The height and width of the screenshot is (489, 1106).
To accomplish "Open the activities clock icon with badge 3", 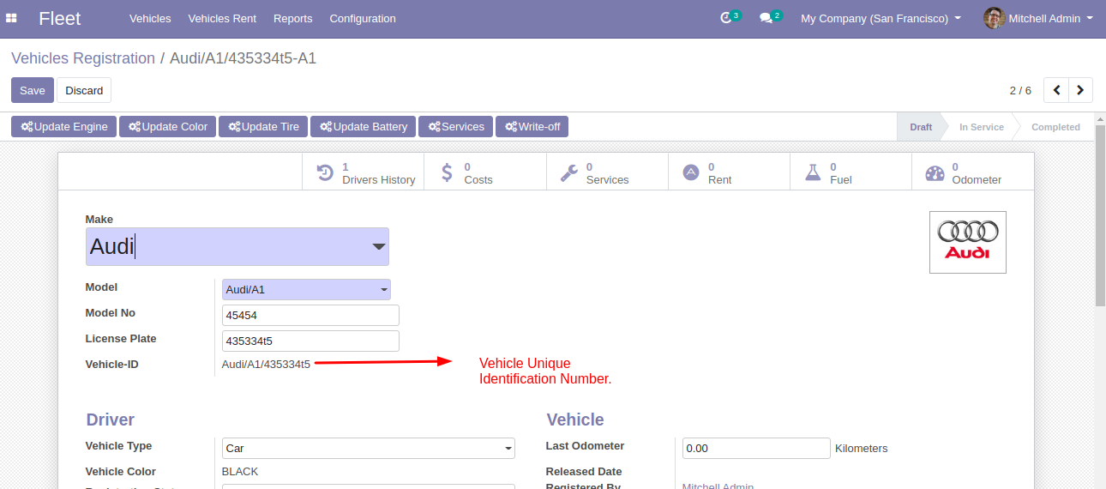I will [x=727, y=18].
